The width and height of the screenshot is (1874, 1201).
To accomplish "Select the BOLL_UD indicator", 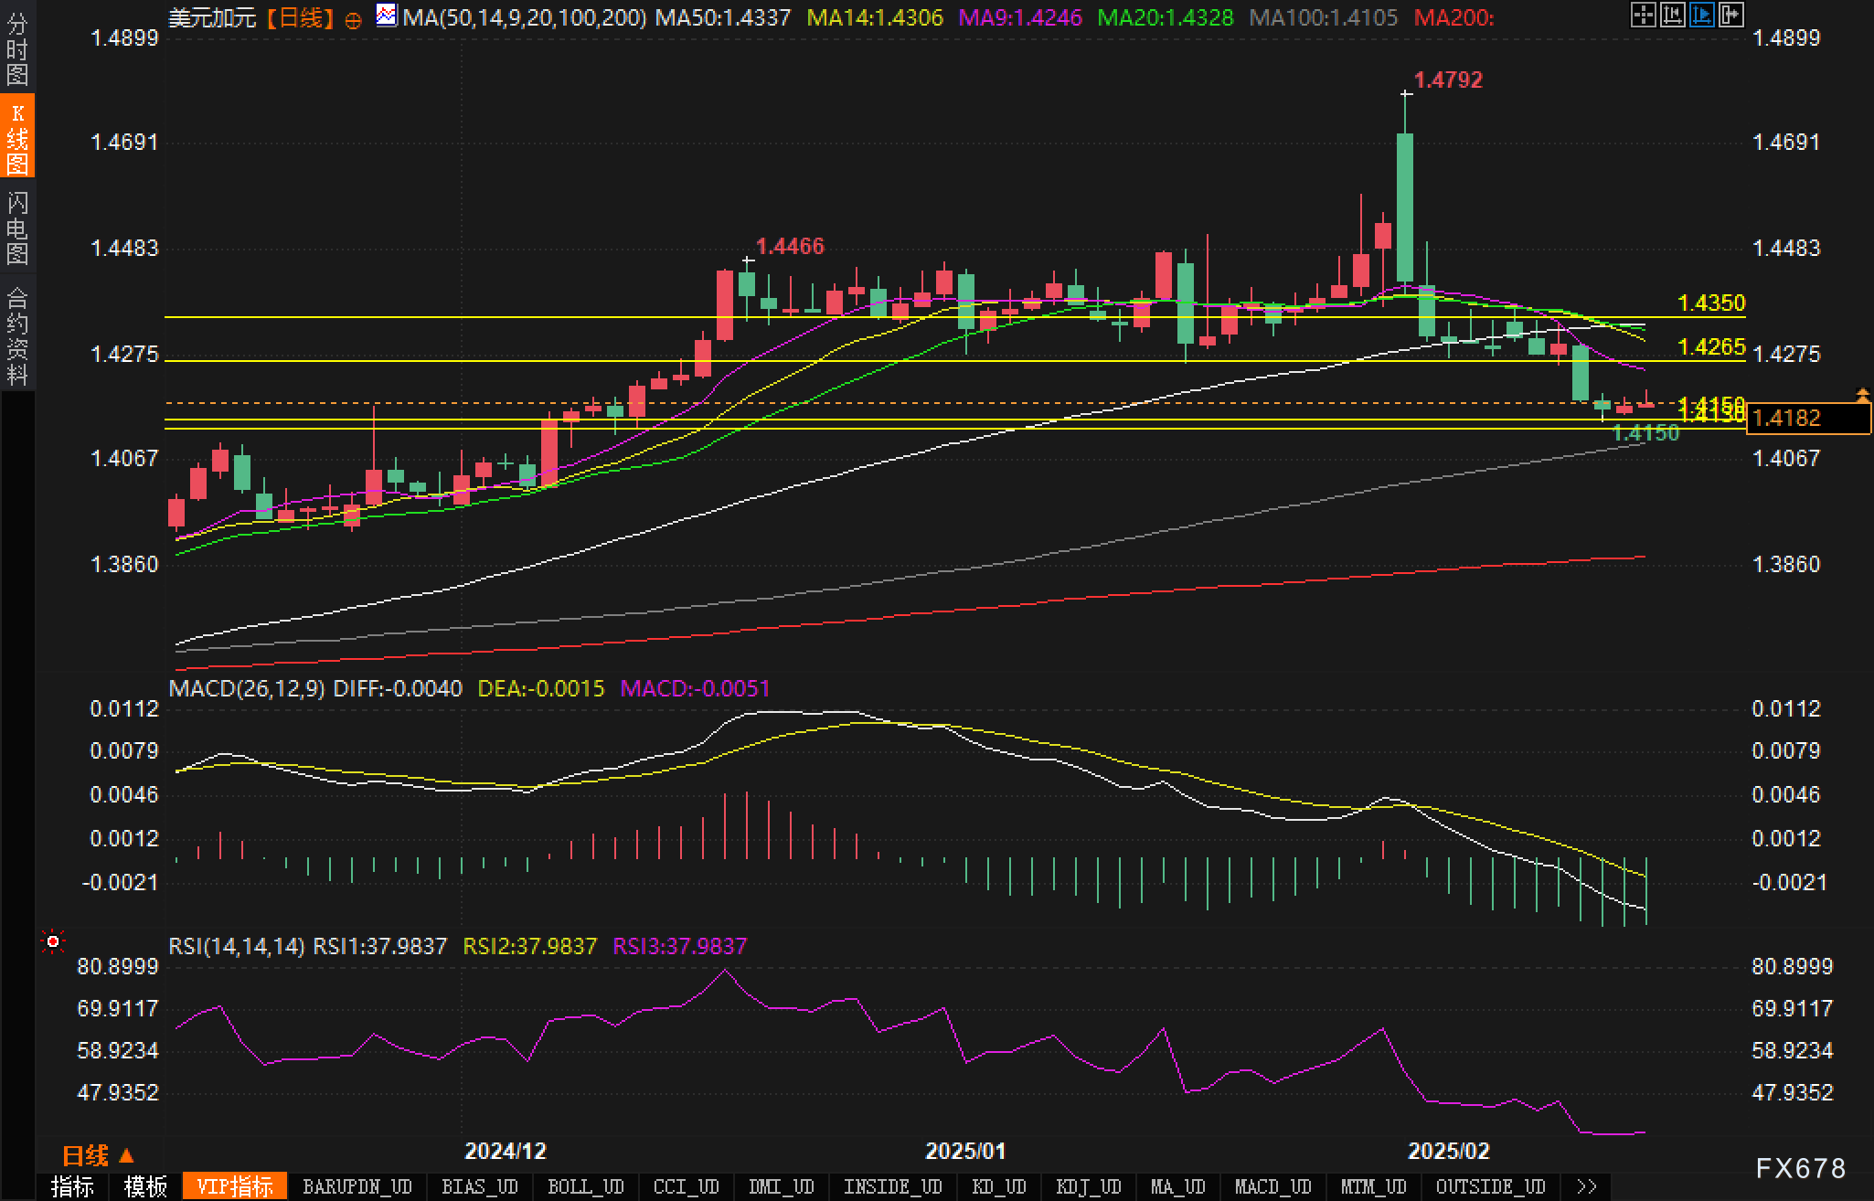I will tap(585, 1186).
